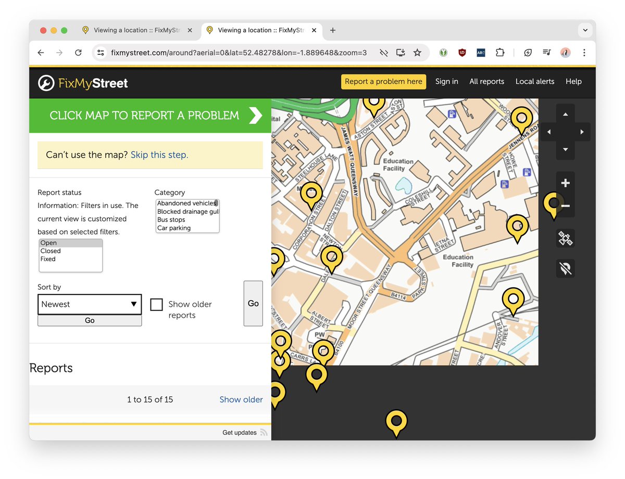This screenshot has width=625, height=479.
Task: Select Closed in Report status list
Action: 71,251
